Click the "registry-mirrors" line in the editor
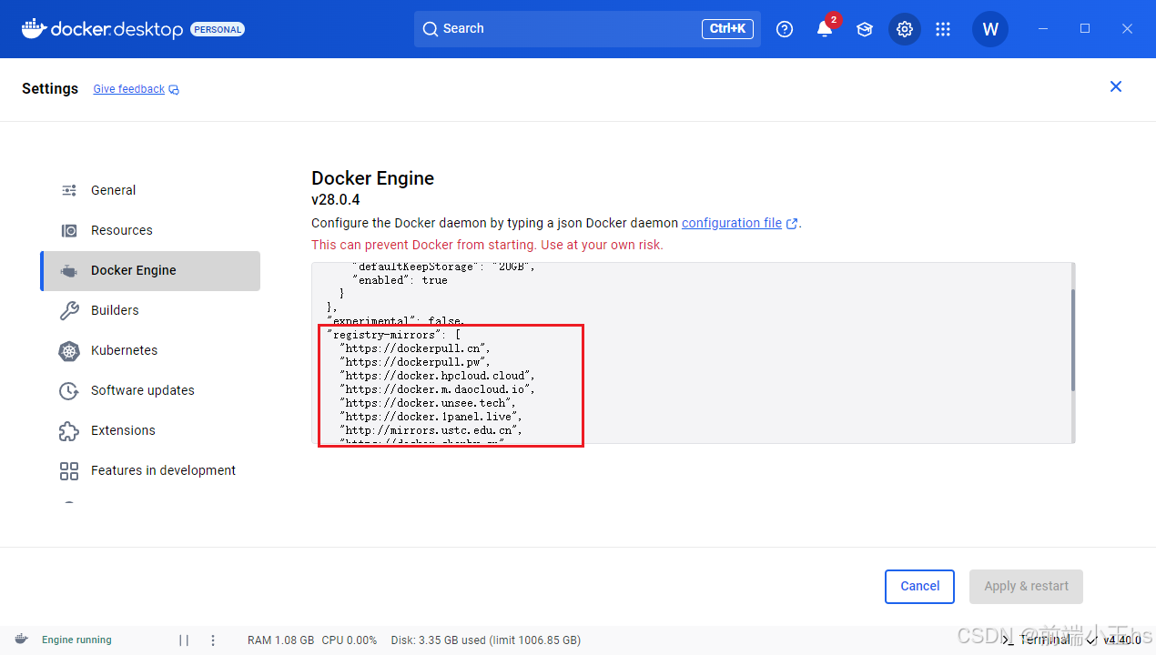The height and width of the screenshot is (655, 1156). (394, 335)
